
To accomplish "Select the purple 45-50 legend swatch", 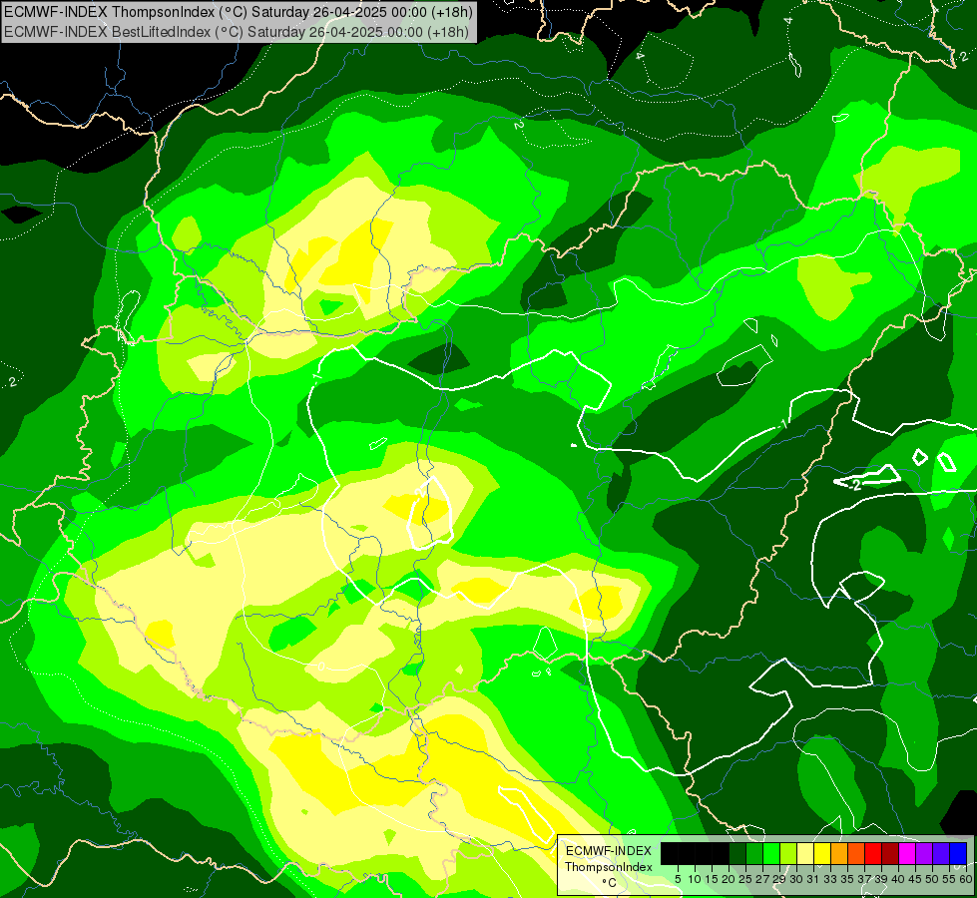I will point(924,854).
